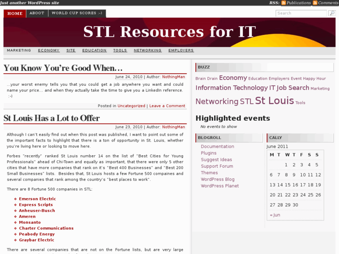Click day 30 in the calendar

295,205
